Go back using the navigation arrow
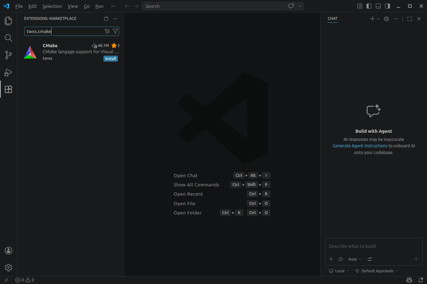Image resolution: width=427 pixels, height=284 pixels. point(127,6)
